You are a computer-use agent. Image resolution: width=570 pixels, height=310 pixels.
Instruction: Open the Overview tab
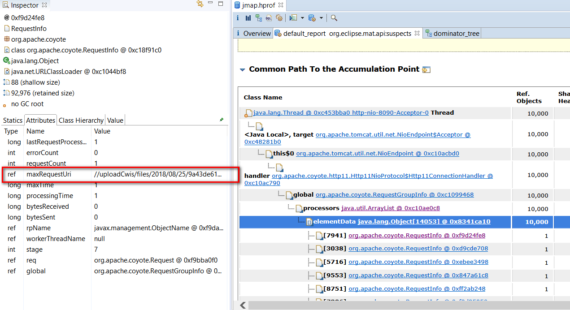coord(253,33)
